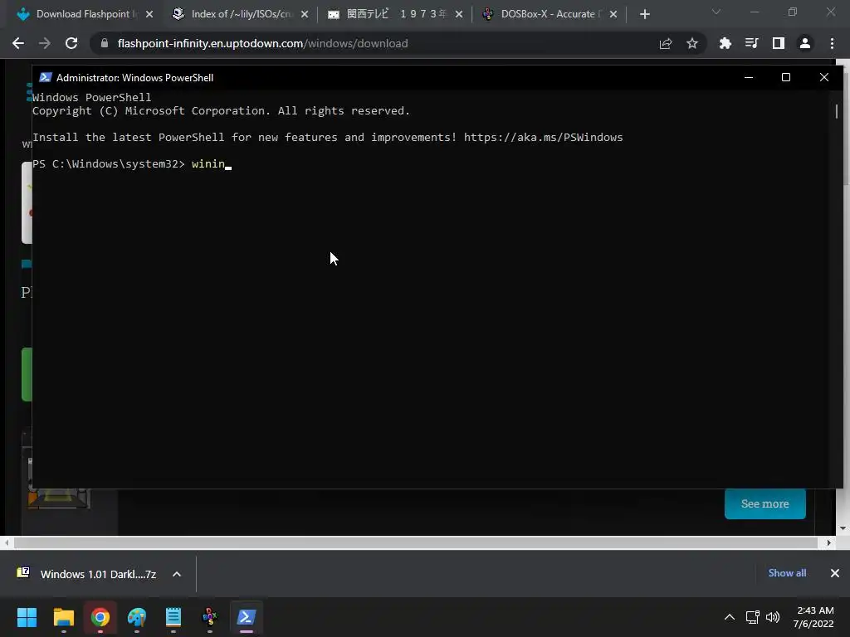Open Paint app from taskbar
This screenshot has height=637, width=850.
point(137,617)
